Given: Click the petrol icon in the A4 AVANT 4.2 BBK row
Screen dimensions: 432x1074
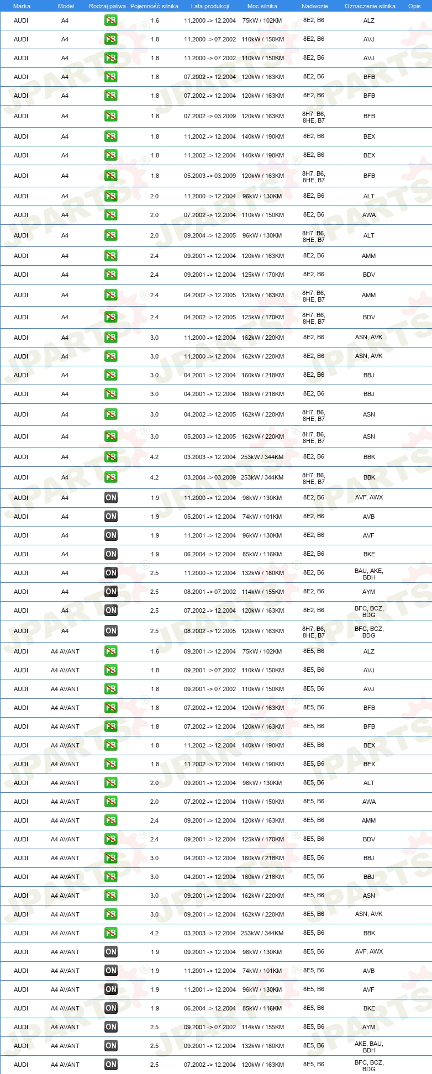Looking at the screenshot, I should [111, 933].
